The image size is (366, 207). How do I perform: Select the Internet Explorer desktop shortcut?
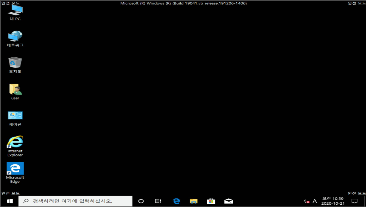click(15, 146)
